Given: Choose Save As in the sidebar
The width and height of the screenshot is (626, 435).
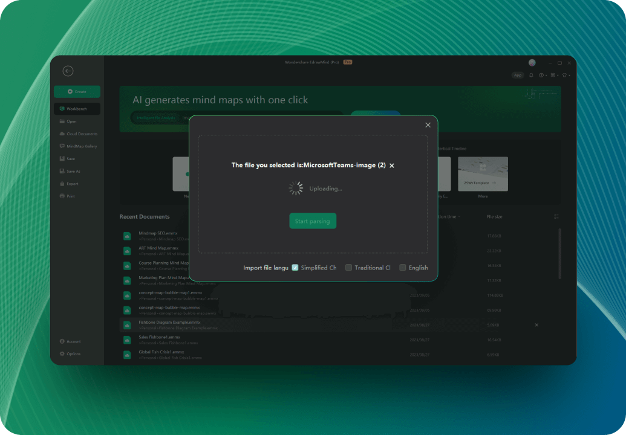Looking at the screenshot, I should pos(70,171).
